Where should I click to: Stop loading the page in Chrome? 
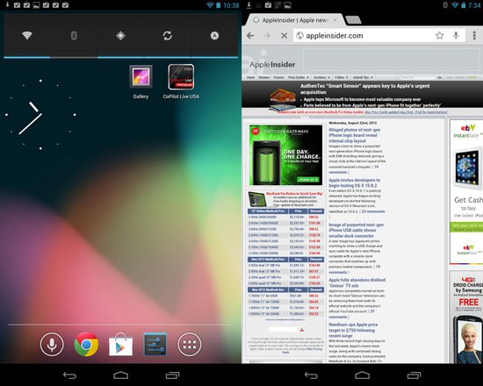tap(284, 36)
